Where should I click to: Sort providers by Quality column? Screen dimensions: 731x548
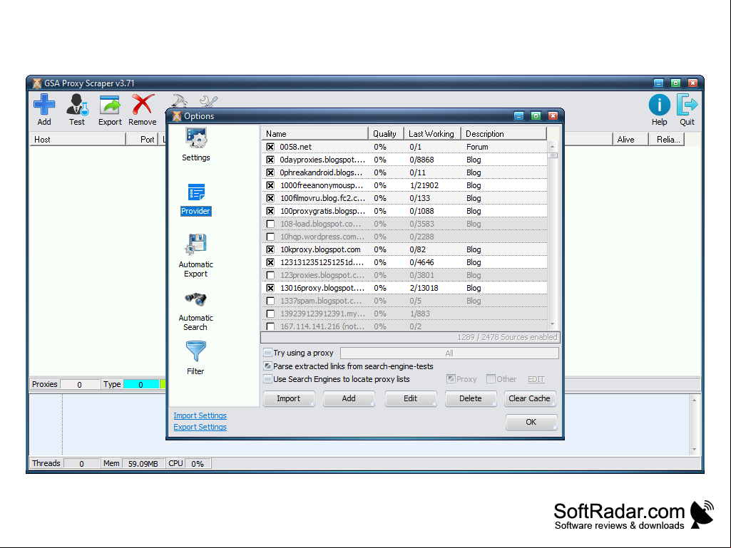coord(386,134)
